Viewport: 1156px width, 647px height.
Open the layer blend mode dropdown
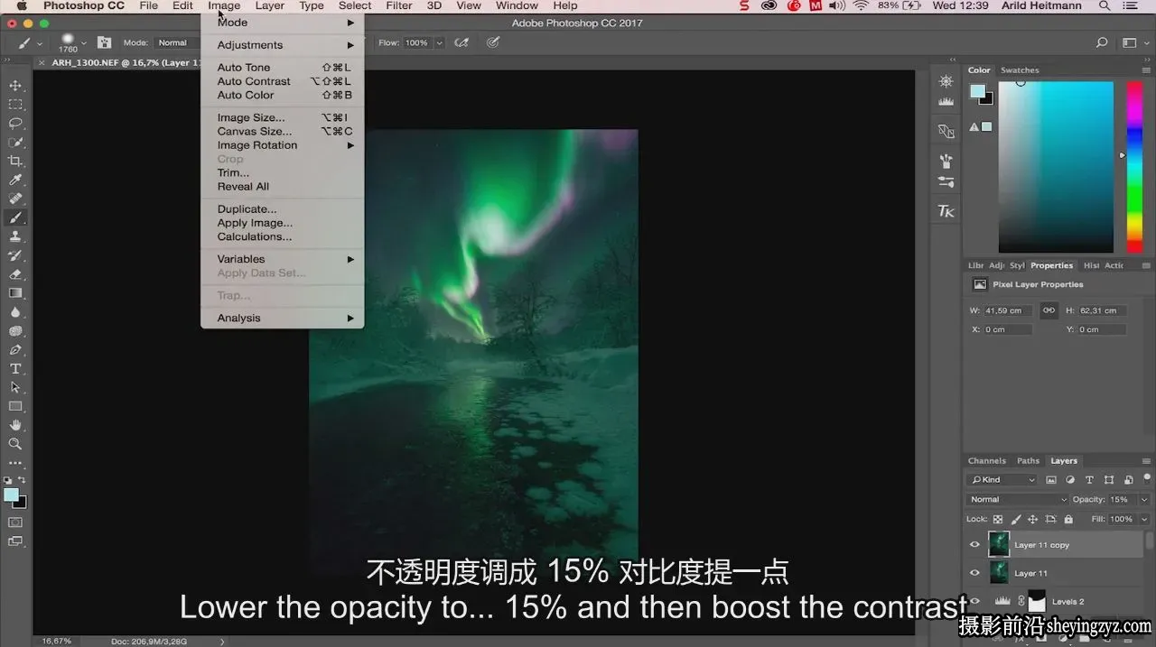(1018, 499)
